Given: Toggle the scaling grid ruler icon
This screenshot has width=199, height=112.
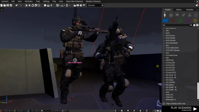Looking at the screenshot, I should click(67, 5).
